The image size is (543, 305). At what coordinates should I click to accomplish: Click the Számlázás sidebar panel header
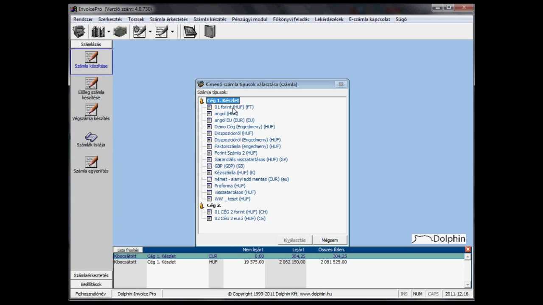pyautogui.click(x=91, y=44)
